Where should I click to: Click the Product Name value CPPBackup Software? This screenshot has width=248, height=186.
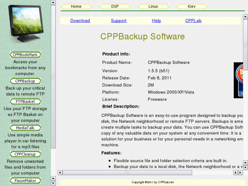pyautogui.click(x=169, y=62)
